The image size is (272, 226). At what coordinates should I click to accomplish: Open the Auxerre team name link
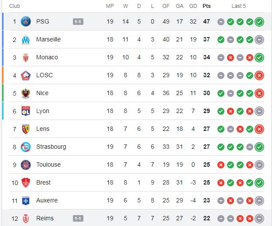tap(47, 200)
